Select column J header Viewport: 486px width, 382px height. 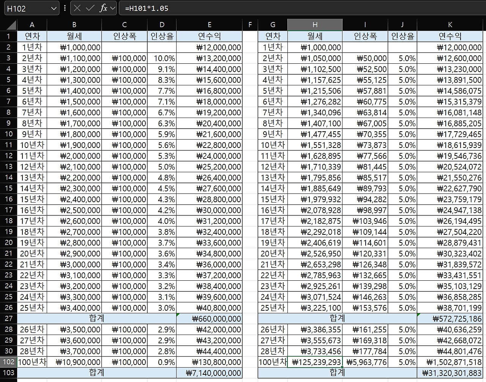402,25
